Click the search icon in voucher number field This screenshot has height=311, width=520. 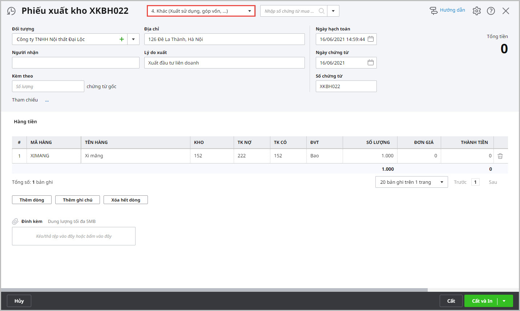pyautogui.click(x=321, y=11)
